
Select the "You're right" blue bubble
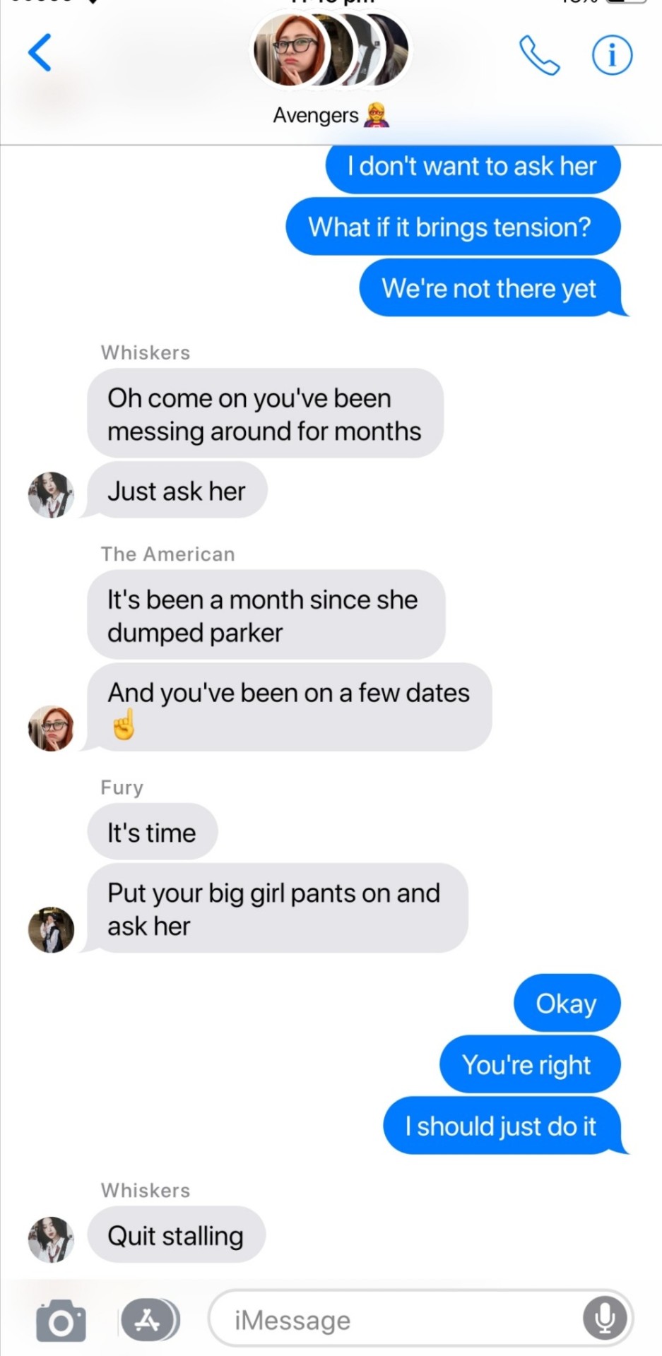530,1064
